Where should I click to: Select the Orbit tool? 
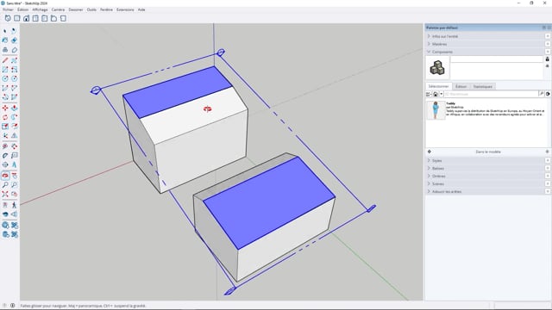point(5,176)
